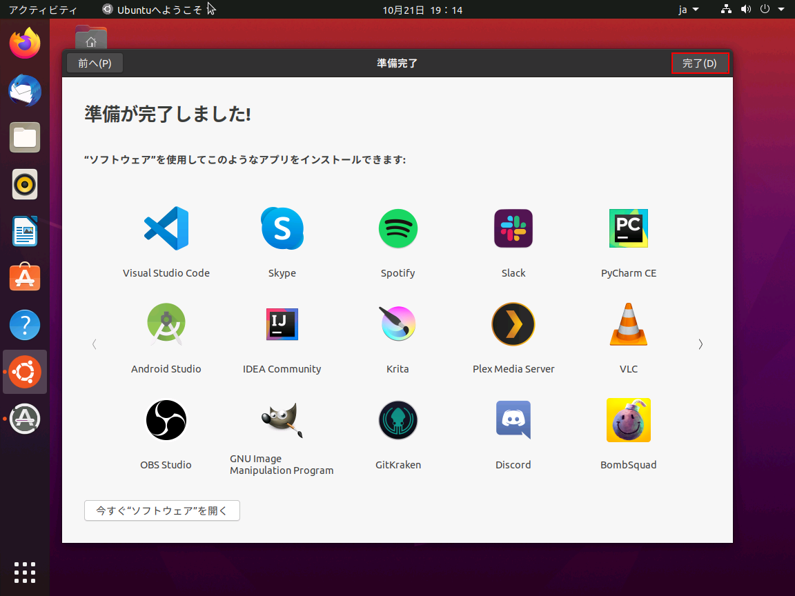Select the GNU Image Manipulation Program icon
Image resolution: width=795 pixels, height=596 pixels.
point(282,419)
